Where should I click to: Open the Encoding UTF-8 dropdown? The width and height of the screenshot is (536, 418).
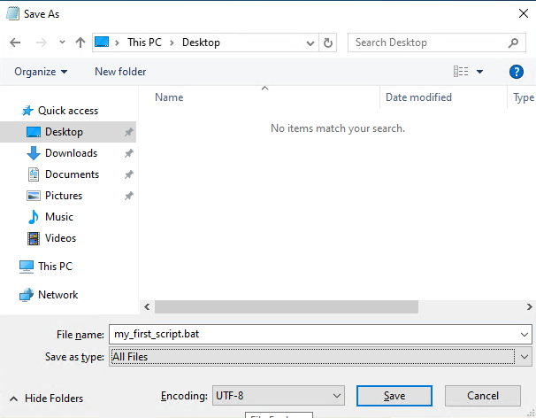pos(279,396)
